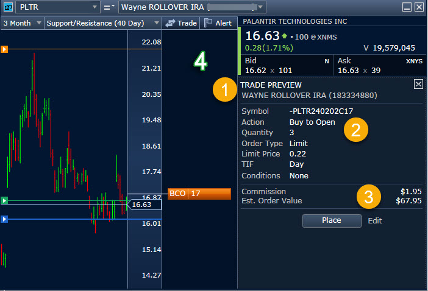The width and height of the screenshot is (428, 291).
Task: Select the orange BCO 17 order marker
Action: point(199,194)
